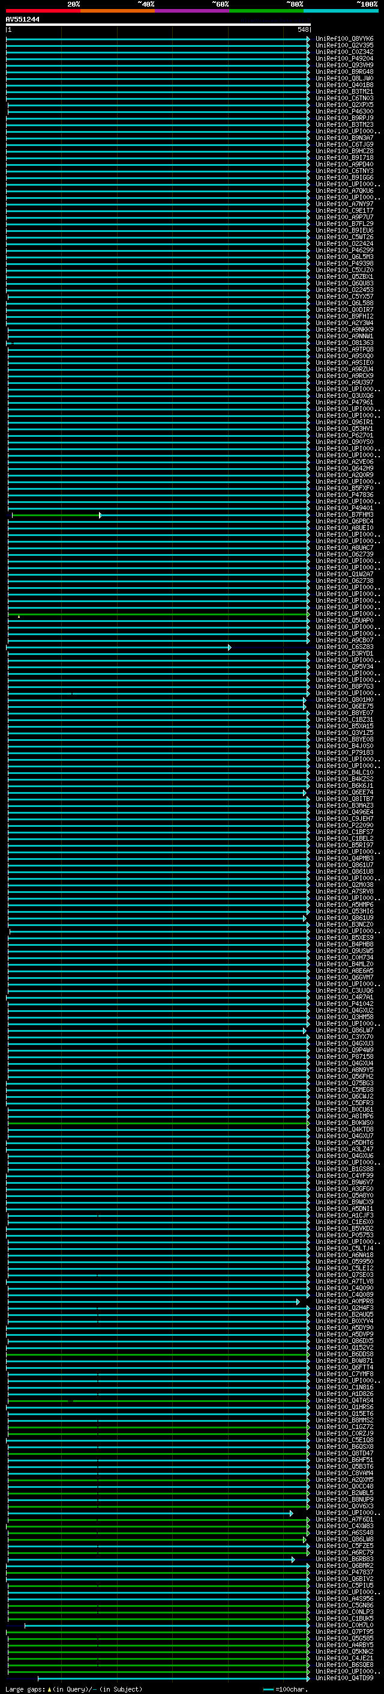Select label UniRef100_A8UAC7
Screen dimensions: 384x1694
(344, 548)
